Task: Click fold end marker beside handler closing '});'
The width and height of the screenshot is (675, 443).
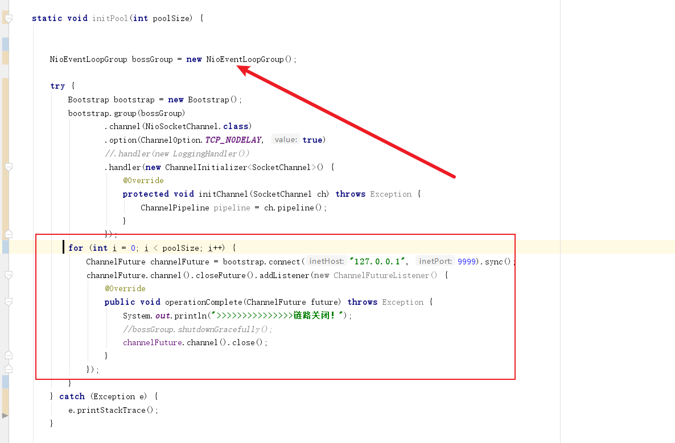Action: coord(8,234)
